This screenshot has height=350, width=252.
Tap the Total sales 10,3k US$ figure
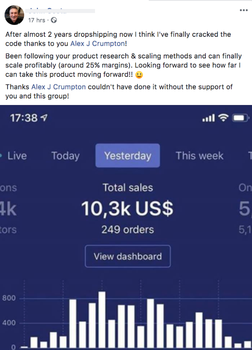pyautogui.click(x=127, y=209)
